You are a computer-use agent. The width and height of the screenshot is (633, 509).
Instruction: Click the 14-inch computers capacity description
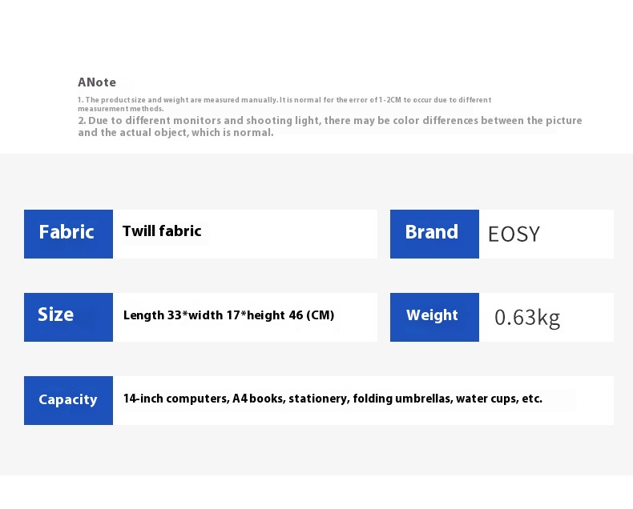point(333,399)
